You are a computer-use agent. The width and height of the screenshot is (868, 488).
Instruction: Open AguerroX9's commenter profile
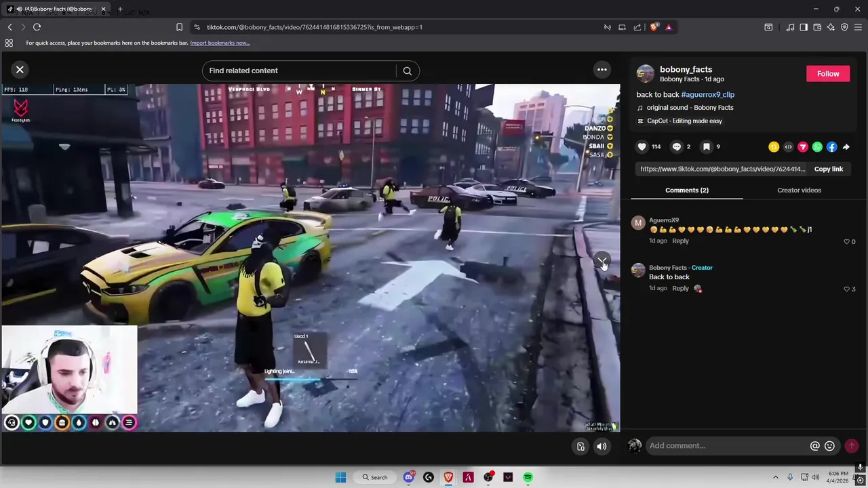tap(664, 220)
